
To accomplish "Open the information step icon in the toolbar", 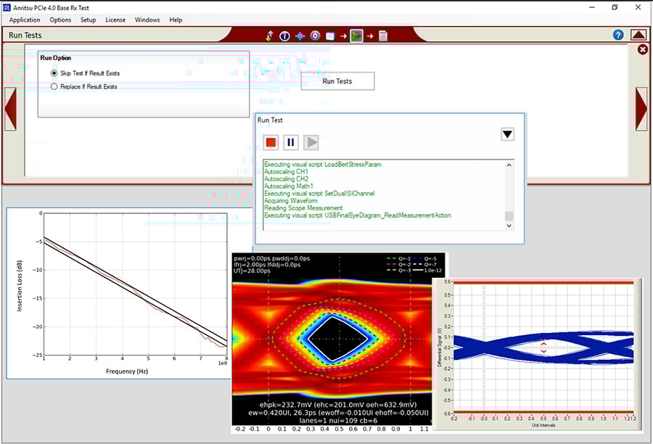I will click(x=284, y=36).
